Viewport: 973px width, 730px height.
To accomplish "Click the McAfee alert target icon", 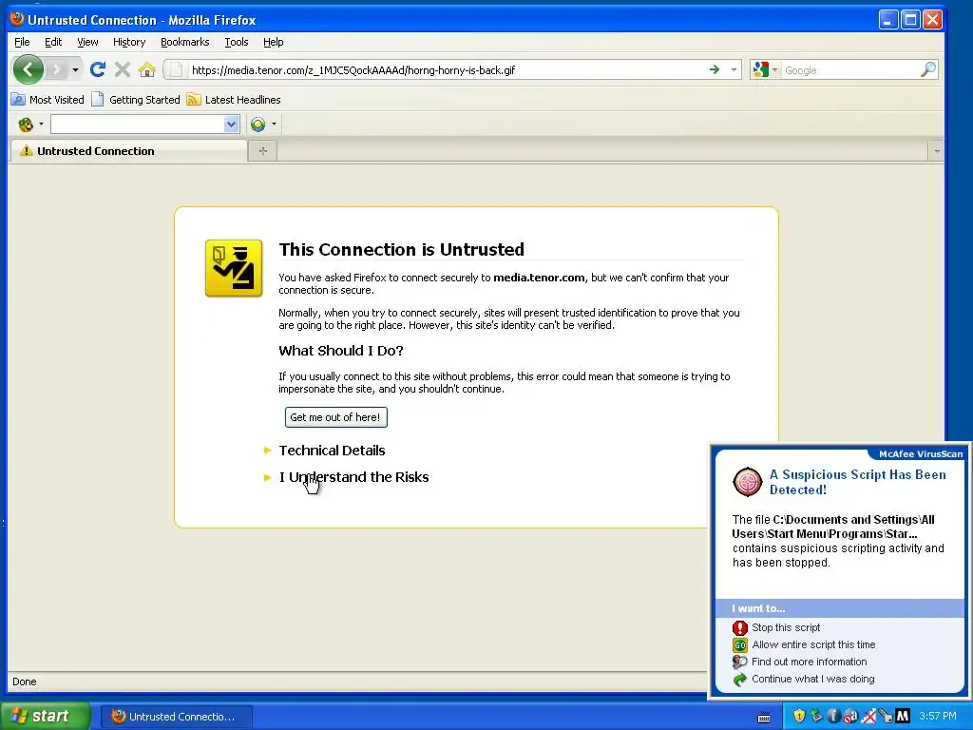I will coord(747,482).
